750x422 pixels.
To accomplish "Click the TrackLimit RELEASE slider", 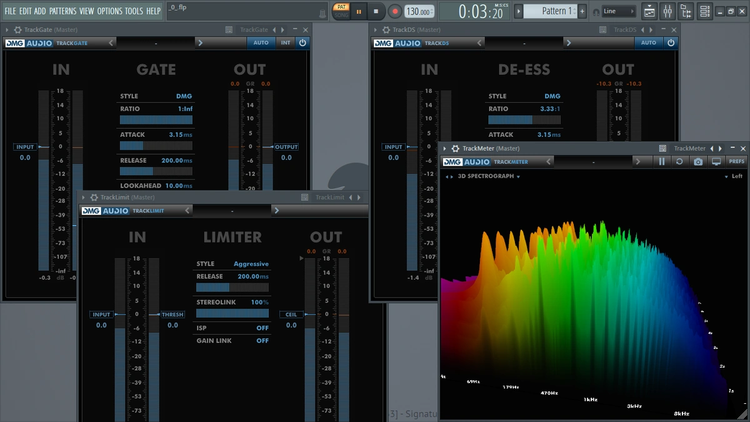I will click(x=232, y=288).
